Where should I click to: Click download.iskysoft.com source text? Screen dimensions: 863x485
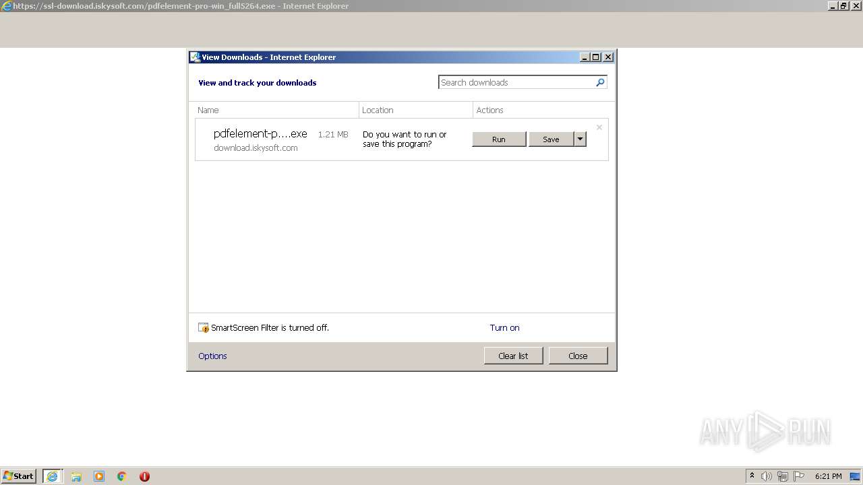(x=256, y=148)
